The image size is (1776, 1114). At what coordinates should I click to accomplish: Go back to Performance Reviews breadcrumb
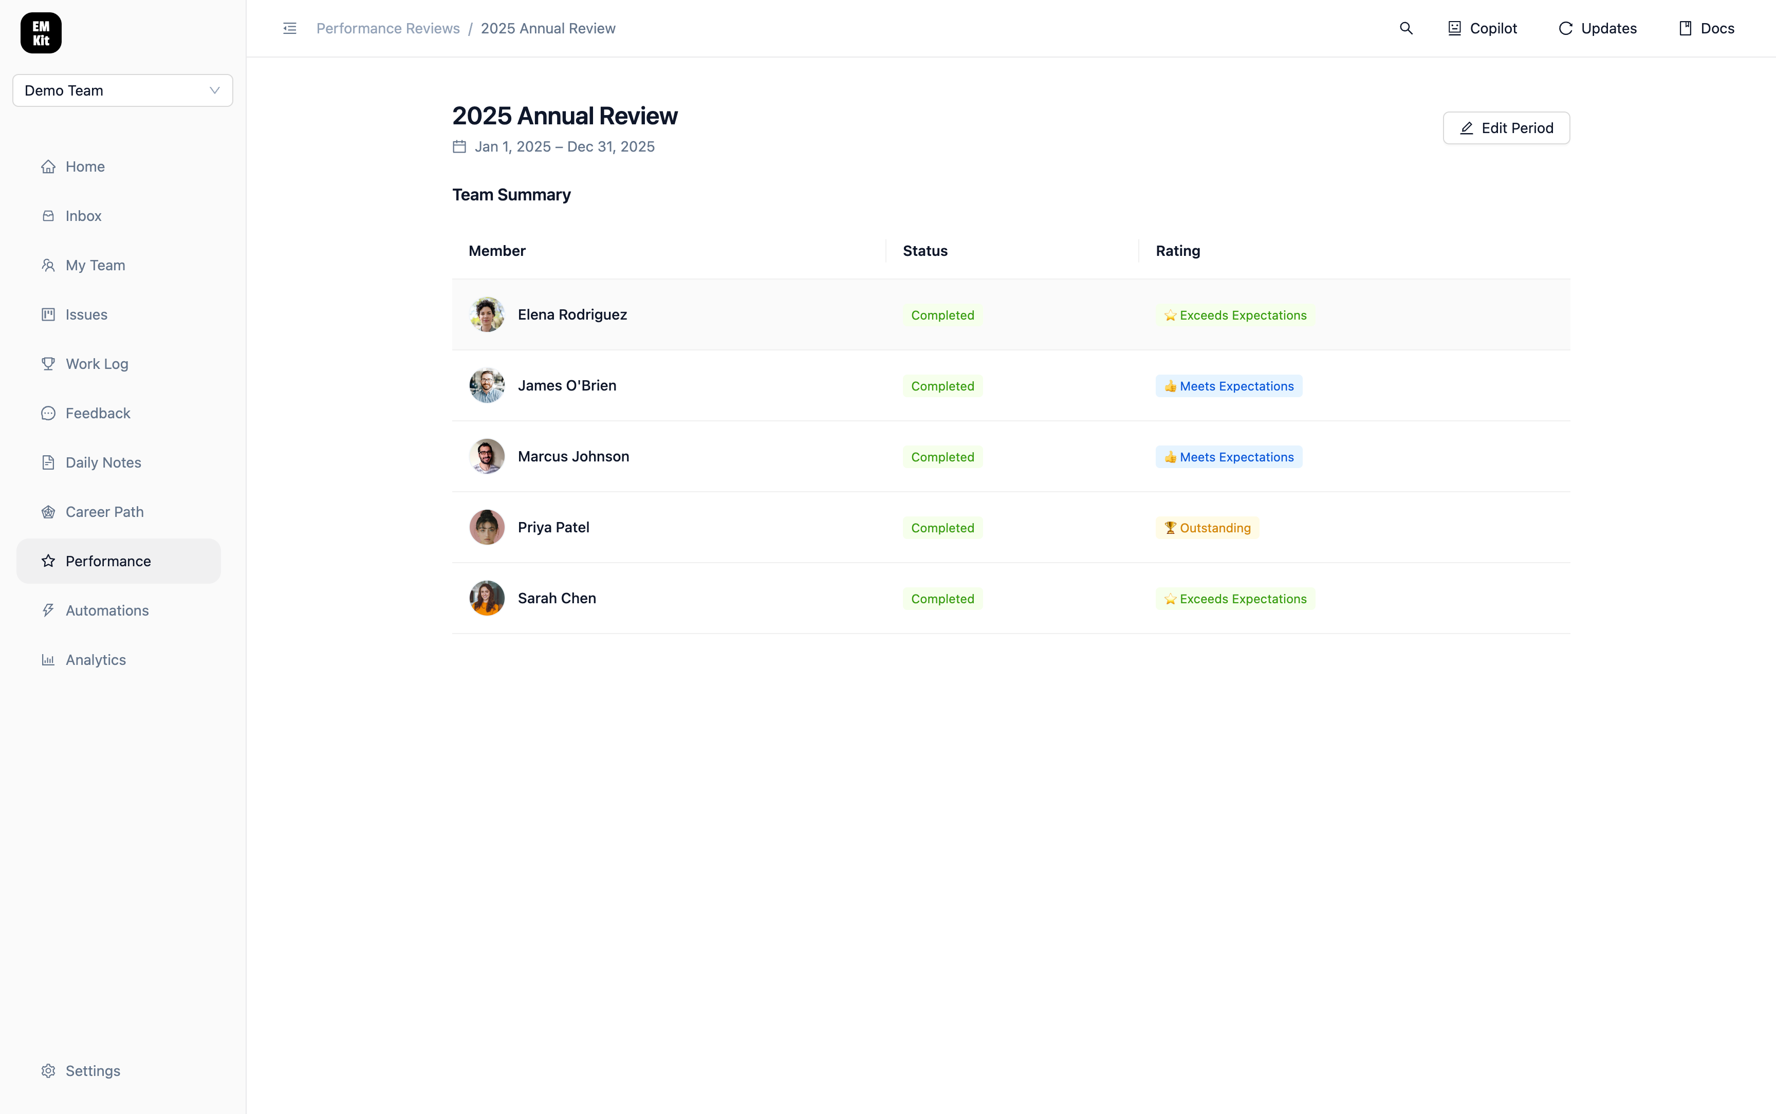(387, 28)
